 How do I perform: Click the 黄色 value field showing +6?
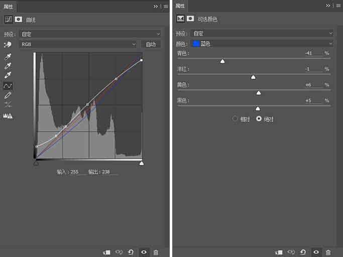coord(313,85)
